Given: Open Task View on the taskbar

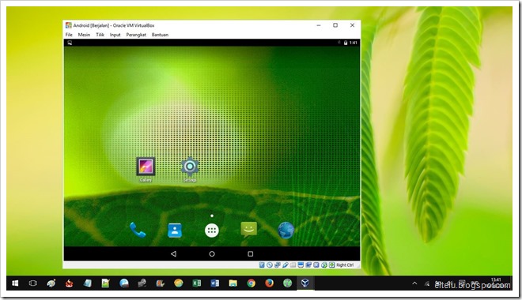Looking at the screenshot, I should pos(33,283).
